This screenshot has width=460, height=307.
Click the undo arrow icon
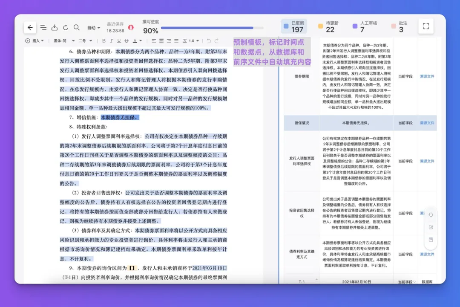[x=209, y=41]
